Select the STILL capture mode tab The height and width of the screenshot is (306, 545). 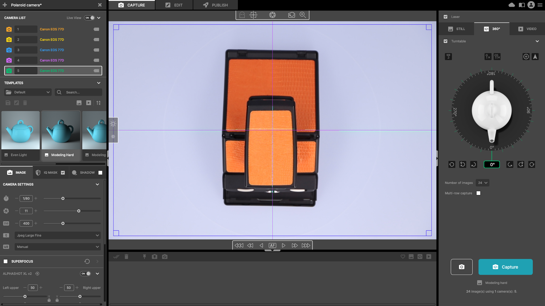click(456, 29)
